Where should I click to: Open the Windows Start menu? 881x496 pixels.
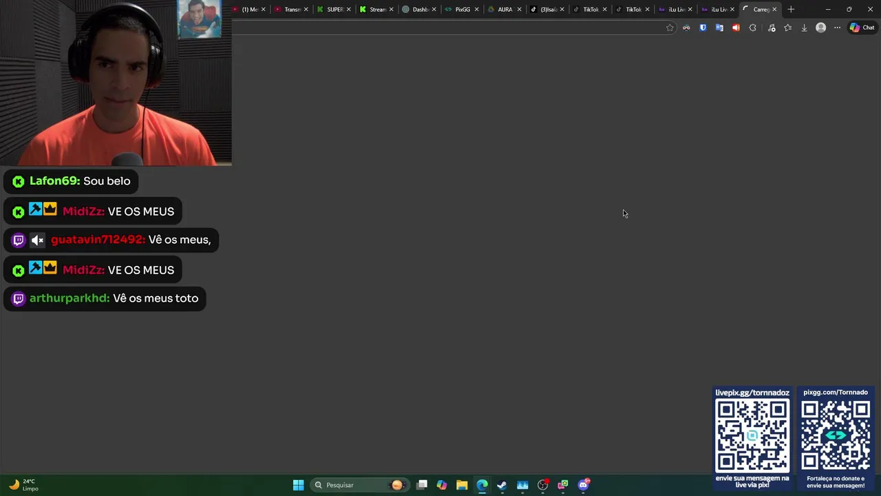pos(298,485)
